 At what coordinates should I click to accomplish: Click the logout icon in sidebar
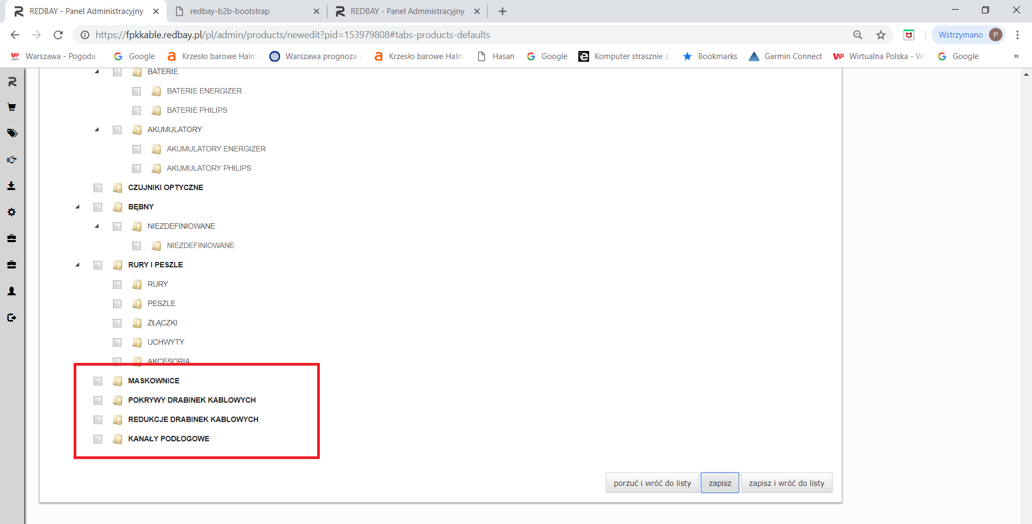pos(11,317)
